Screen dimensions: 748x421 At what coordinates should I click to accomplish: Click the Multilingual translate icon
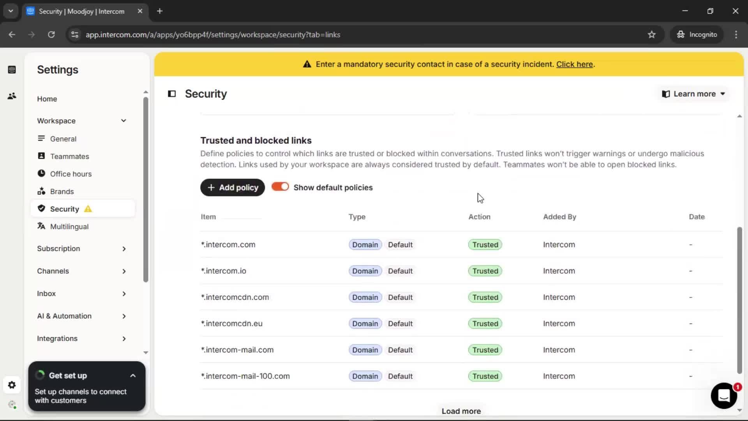(x=41, y=226)
